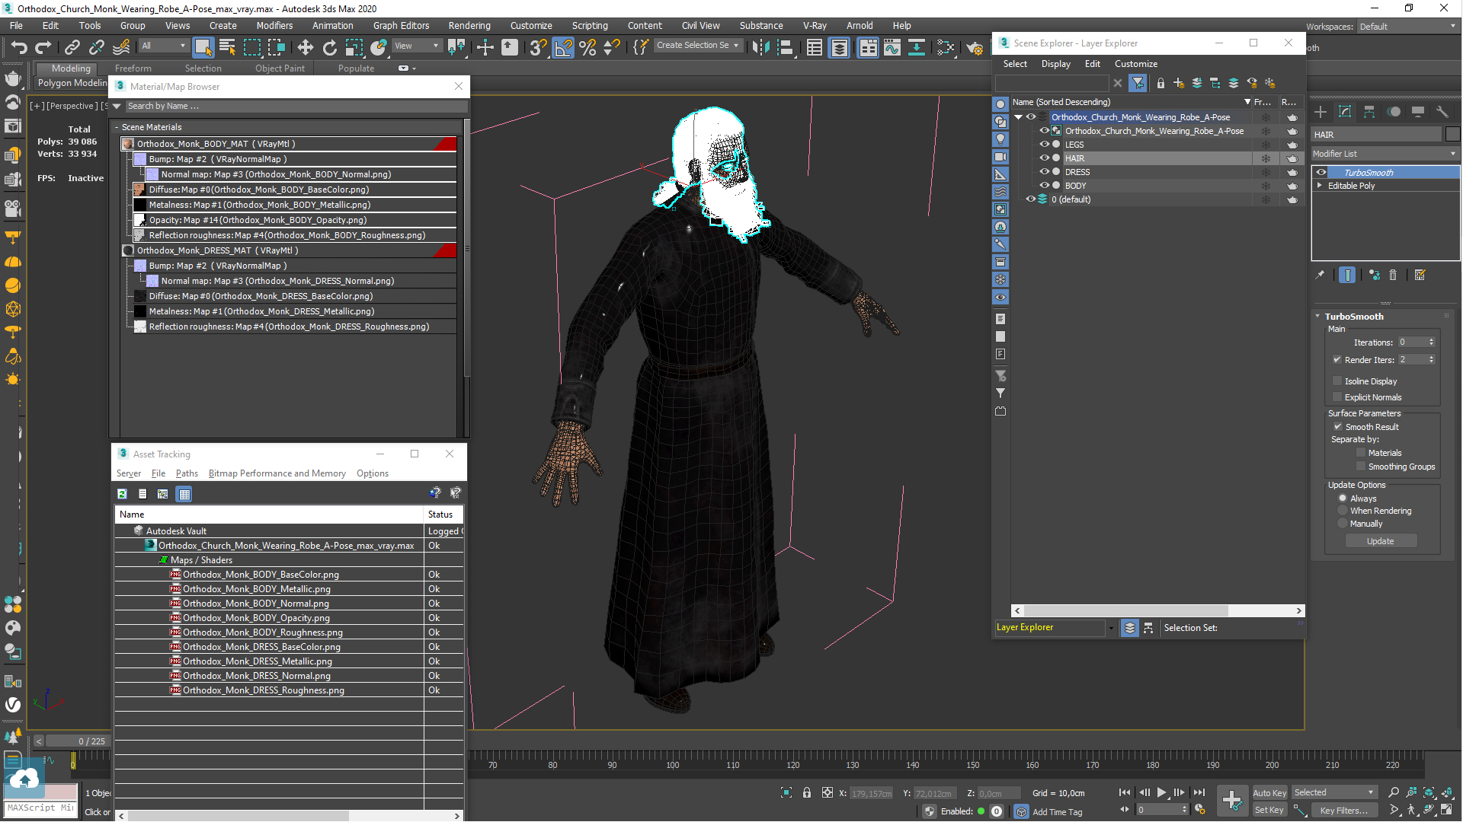The height and width of the screenshot is (822, 1463).
Task: Open the Create Selection Set dropdown
Action: point(697,46)
